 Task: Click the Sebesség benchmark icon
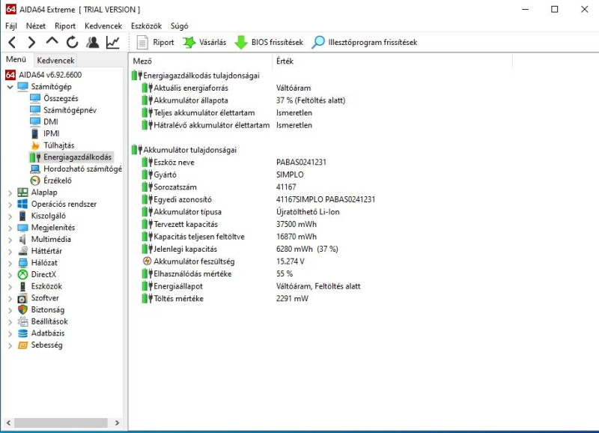(x=23, y=345)
